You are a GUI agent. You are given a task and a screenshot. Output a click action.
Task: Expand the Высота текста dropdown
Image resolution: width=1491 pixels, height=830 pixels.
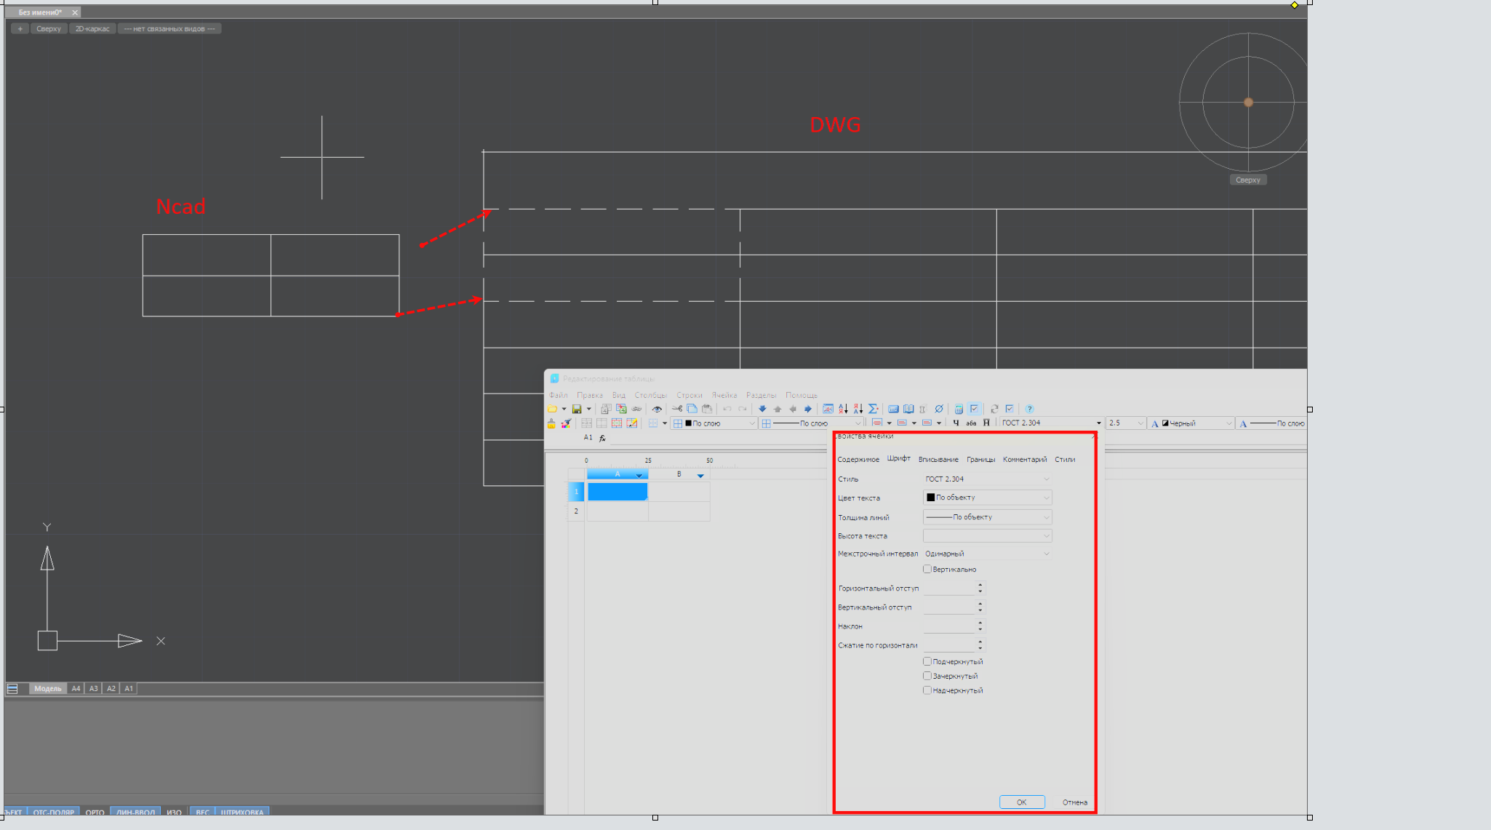[x=987, y=536]
